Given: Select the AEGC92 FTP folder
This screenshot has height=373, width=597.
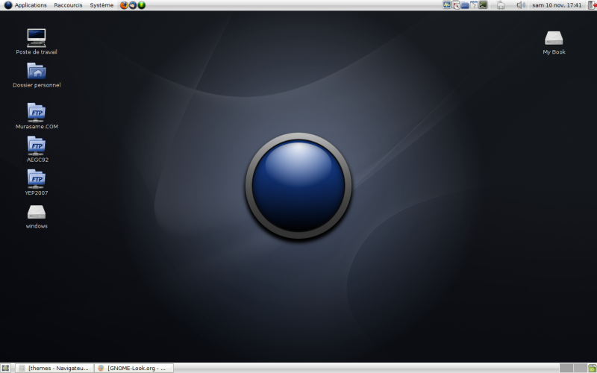Looking at the screenshot, I should [x=37, y=149].
